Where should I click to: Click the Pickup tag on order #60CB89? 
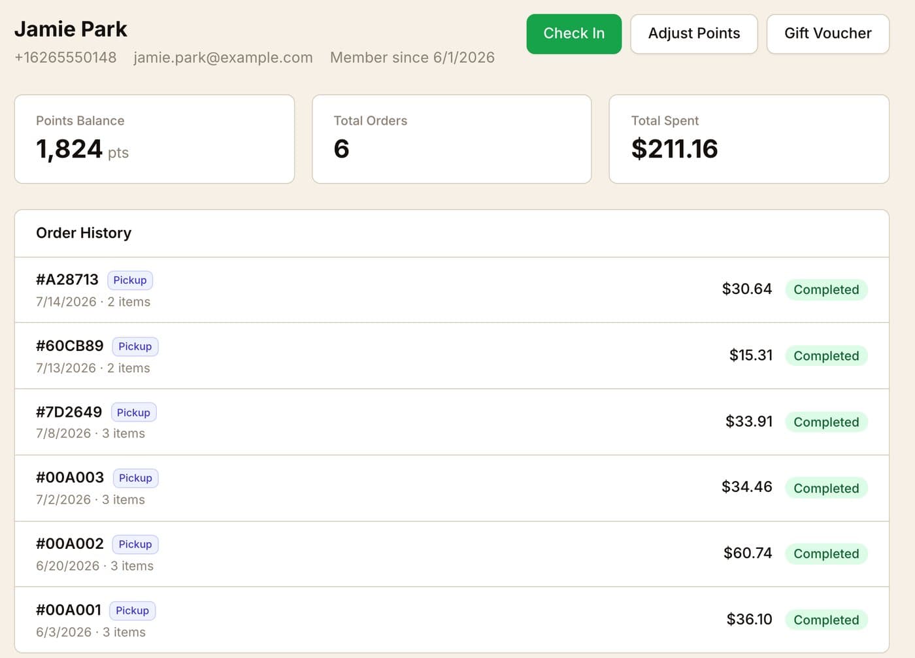click(x=135, y=346)
